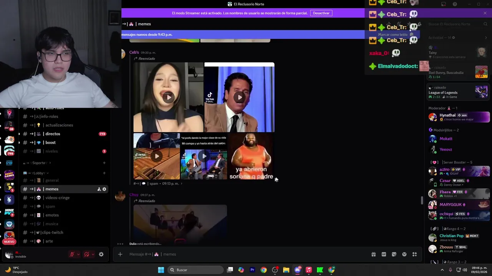Expand headphone output options arrow
The width and height of the screenshot is (492, 276).
(93, 254)
